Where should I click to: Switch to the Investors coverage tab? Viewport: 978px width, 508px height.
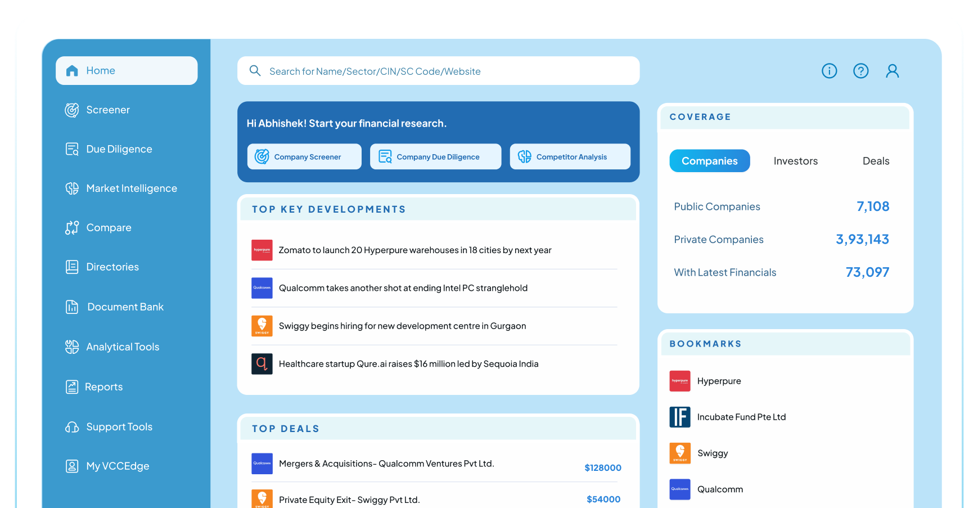tap(795, 161)
